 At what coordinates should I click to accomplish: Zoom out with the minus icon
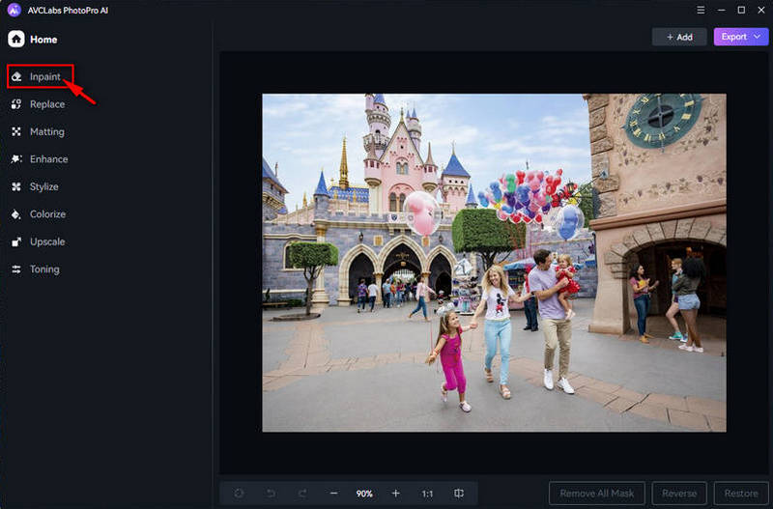(x=333, y=494)
